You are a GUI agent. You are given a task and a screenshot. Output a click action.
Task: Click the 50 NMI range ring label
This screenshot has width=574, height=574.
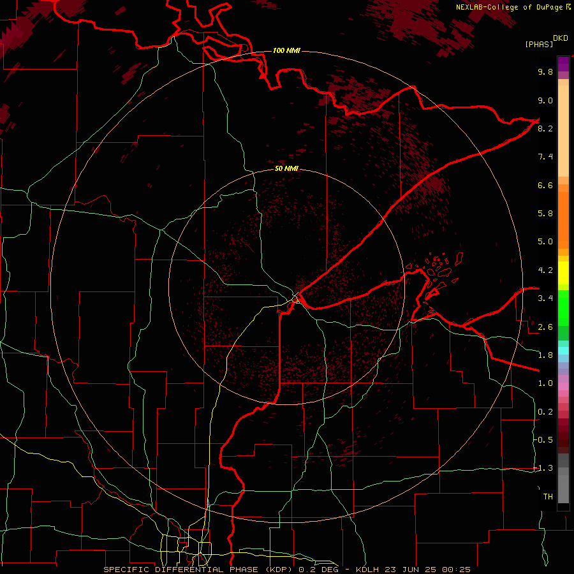tap(286, 168)
